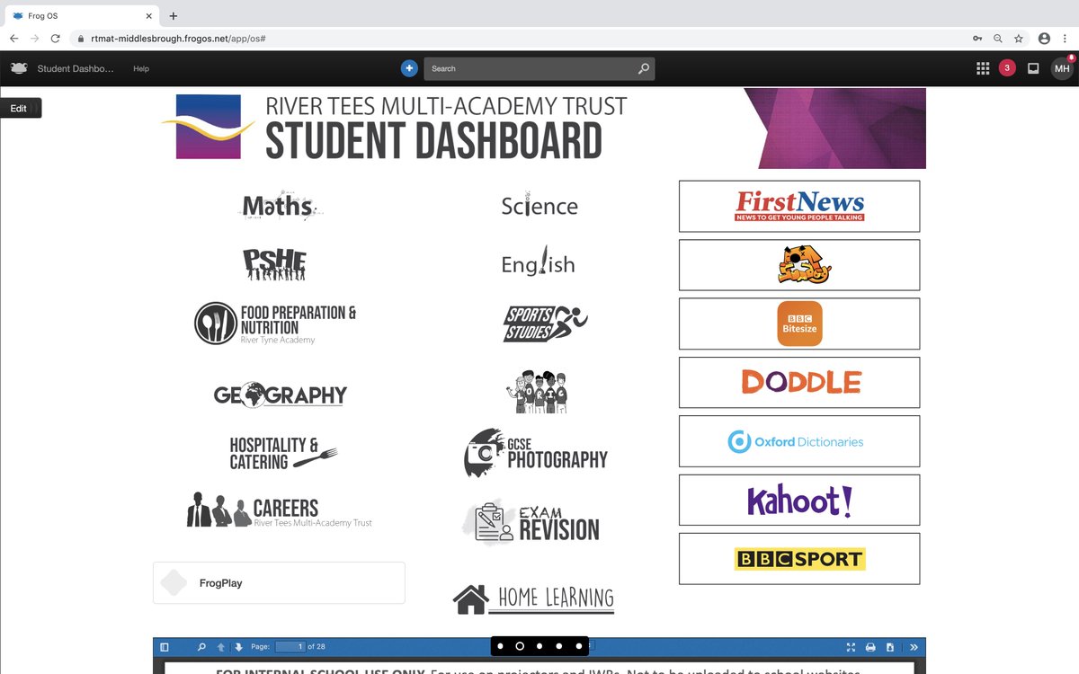Click the search magnifier in Frog bar
Screen dimensions: 1079x674
643,68
